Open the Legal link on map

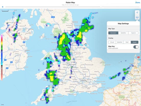[x=3, y=104]
